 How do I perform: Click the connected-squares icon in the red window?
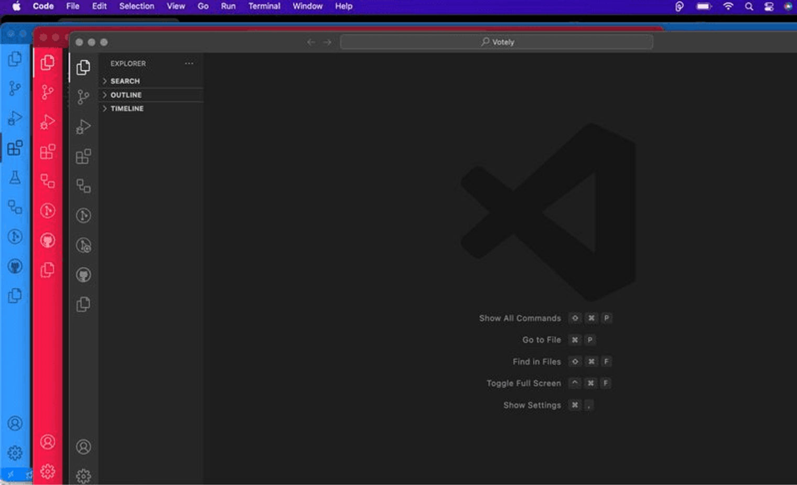click(48, 181)
